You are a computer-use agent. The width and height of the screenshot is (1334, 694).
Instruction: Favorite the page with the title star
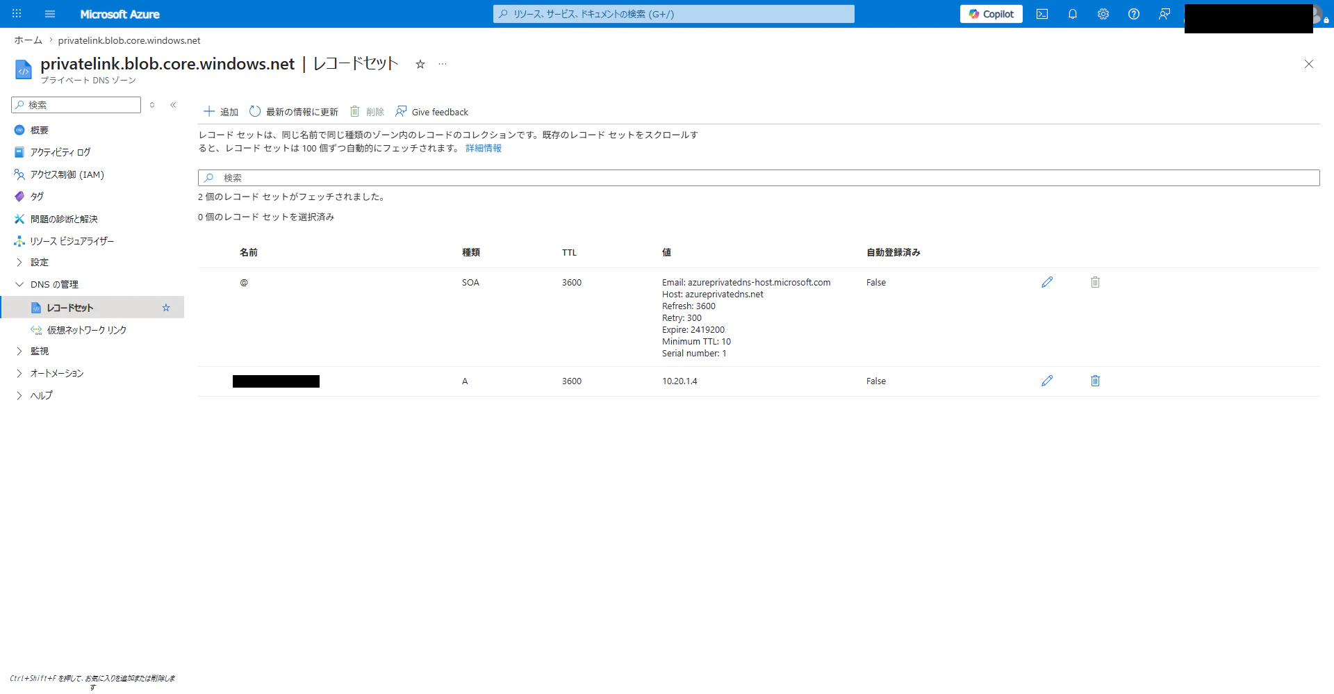pyautogui.click(x=420, y=64)
